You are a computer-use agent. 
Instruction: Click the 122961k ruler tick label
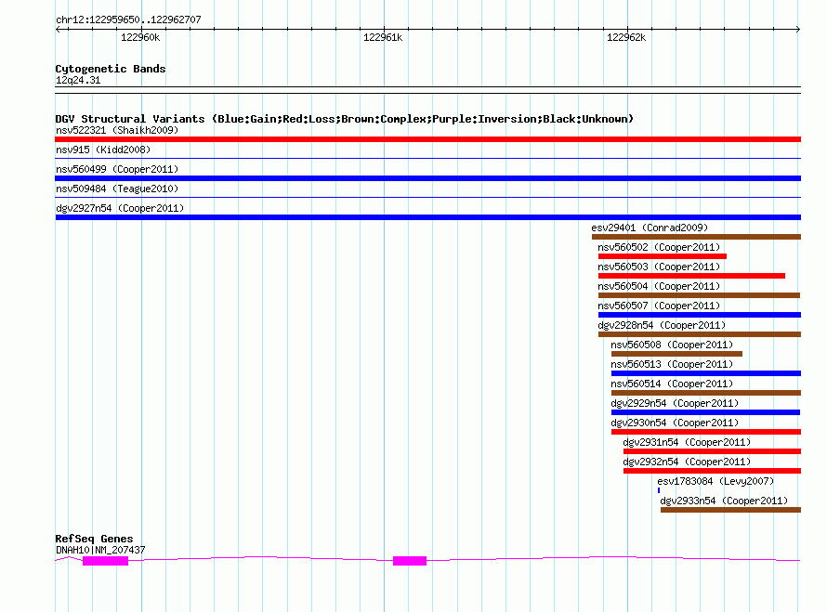coord(383,37)
